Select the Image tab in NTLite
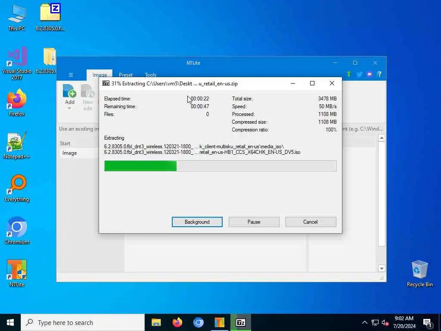Viewport: 441px width, 331px height. (99, 75)
